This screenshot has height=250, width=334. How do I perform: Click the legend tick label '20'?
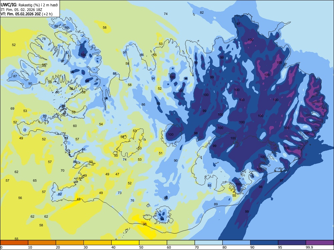(58, 247)
